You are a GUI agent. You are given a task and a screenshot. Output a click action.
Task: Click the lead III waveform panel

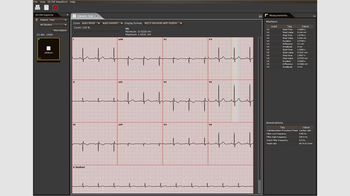coord(95,144)
